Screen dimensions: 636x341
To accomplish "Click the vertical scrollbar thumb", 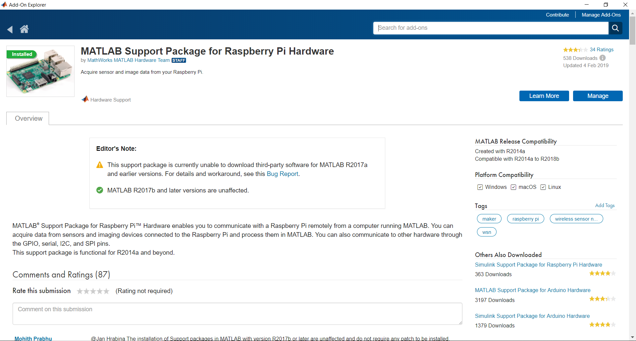I will pyautogui.click(x=632, y=30).
